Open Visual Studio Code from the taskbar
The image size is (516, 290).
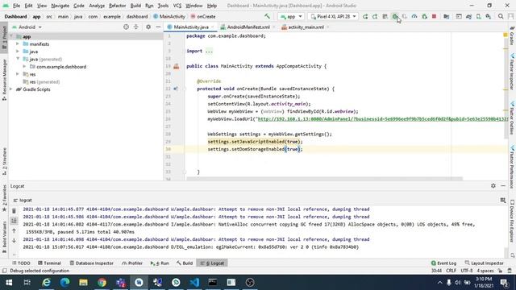[194, 283]
